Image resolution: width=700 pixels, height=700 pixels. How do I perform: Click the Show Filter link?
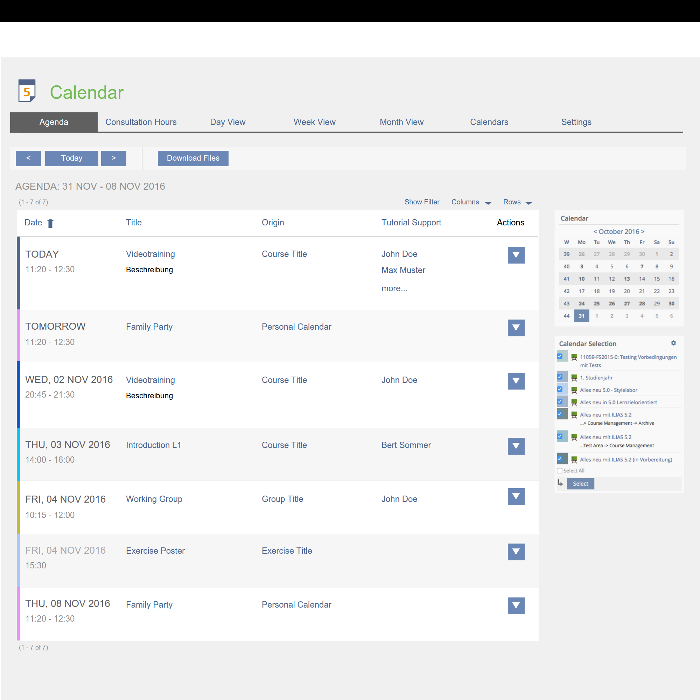422,202
